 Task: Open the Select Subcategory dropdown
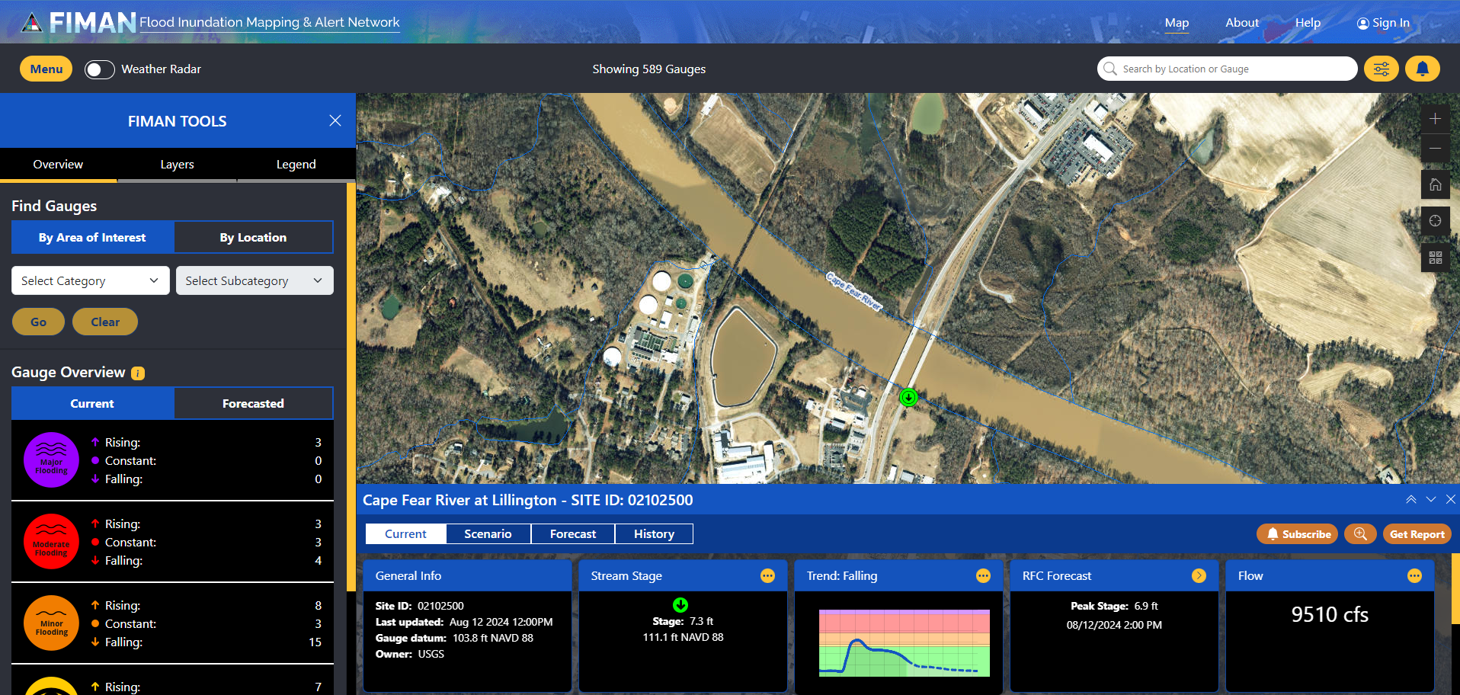[x=254, y=280]
